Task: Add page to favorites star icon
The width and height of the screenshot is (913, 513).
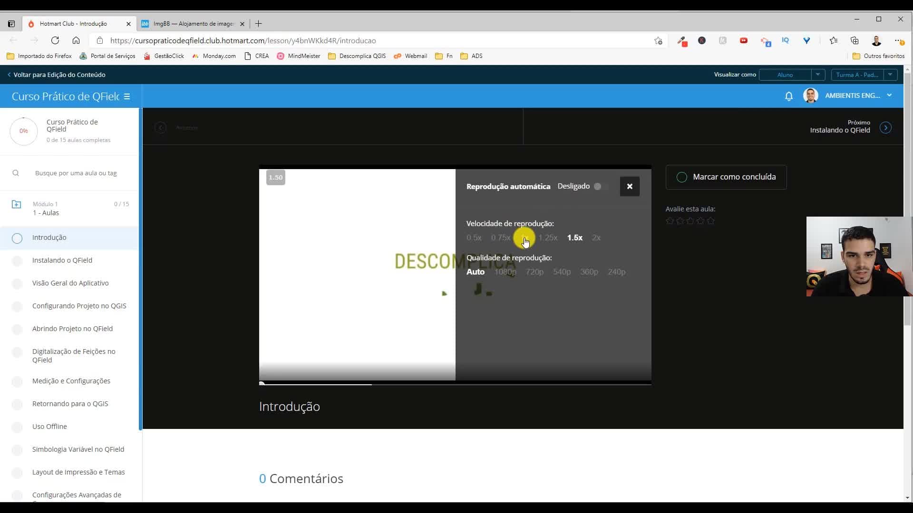Action: [658, 41]
